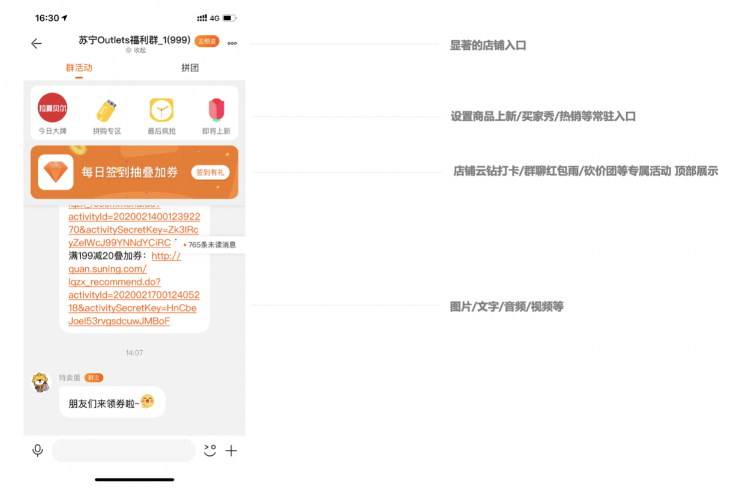Tap the microphone voice input icon
Viewport: 730px width, 490px height.
click(38, 450)
